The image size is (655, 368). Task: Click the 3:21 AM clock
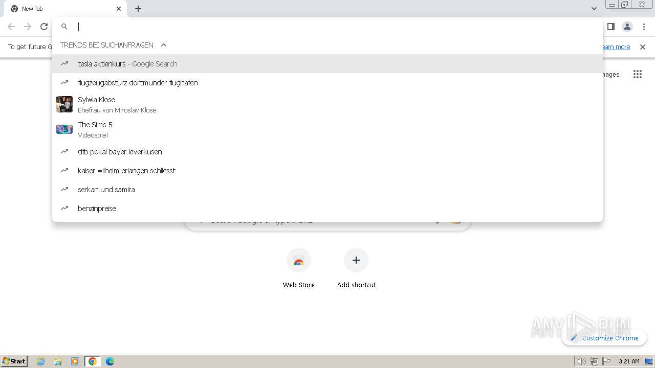[x=629, y=361]
